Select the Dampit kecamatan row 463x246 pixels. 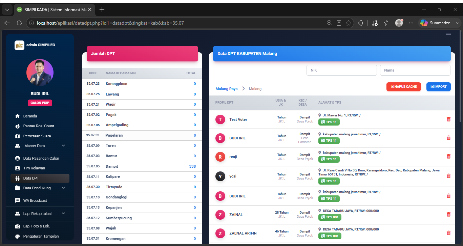tap(142, 166)
